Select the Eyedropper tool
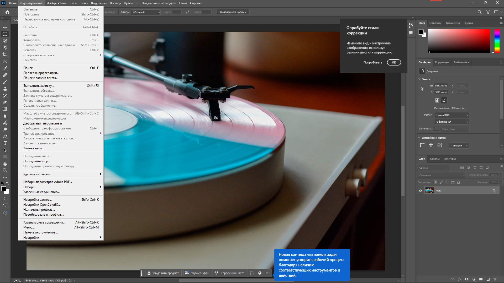504x283 pixels. pos(5,68)
